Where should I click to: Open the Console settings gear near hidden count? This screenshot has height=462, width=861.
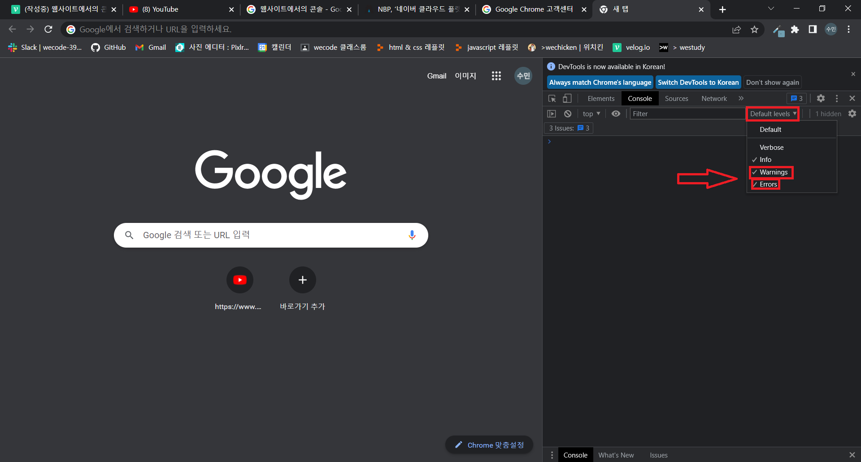[852, 114]
